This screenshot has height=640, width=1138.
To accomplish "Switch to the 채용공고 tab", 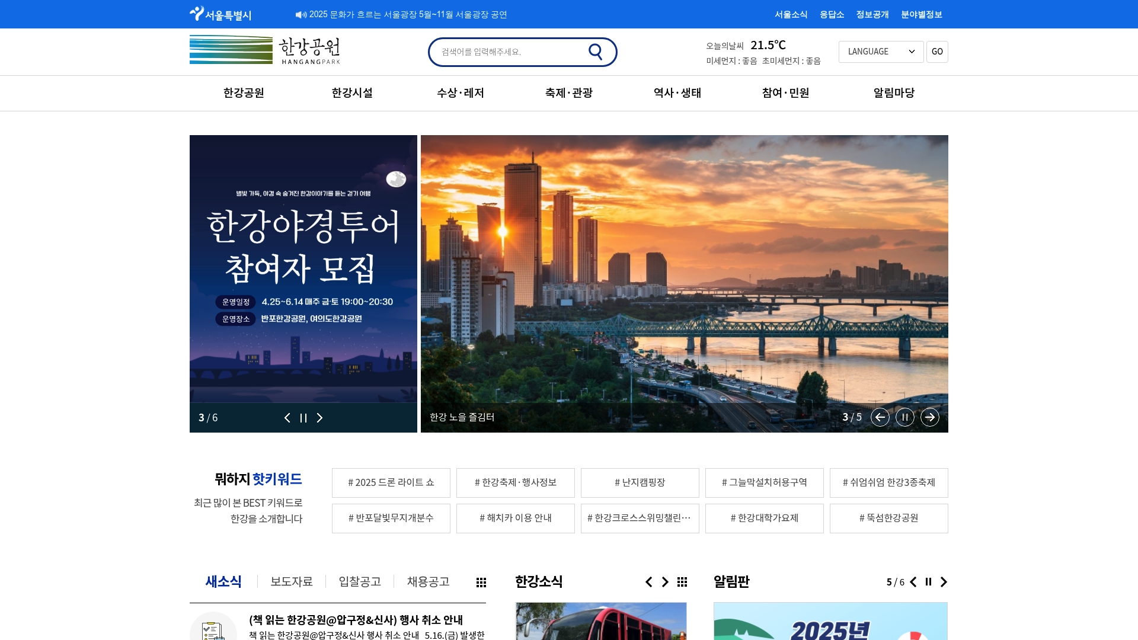I will tap(428, 581).
